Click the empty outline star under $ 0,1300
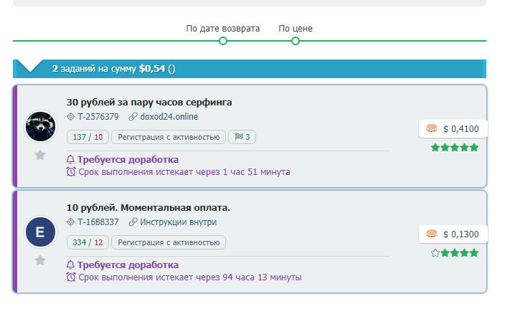 click(x=435, y=253)
